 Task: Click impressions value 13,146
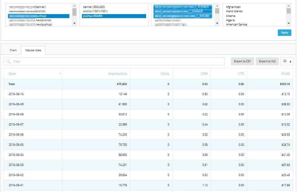(122, 94)
